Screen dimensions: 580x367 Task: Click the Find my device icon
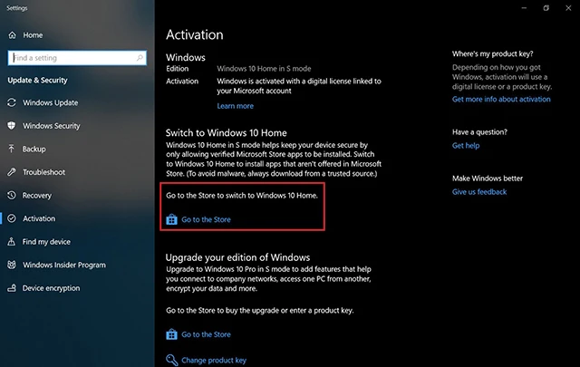tap(12, 242)
